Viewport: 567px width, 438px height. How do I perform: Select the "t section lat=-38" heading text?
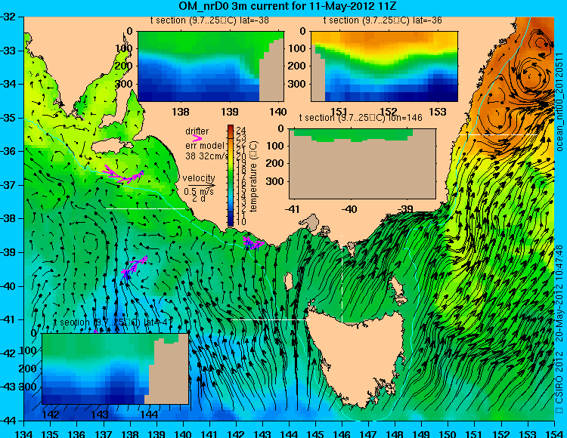click(x=209, y=20)
